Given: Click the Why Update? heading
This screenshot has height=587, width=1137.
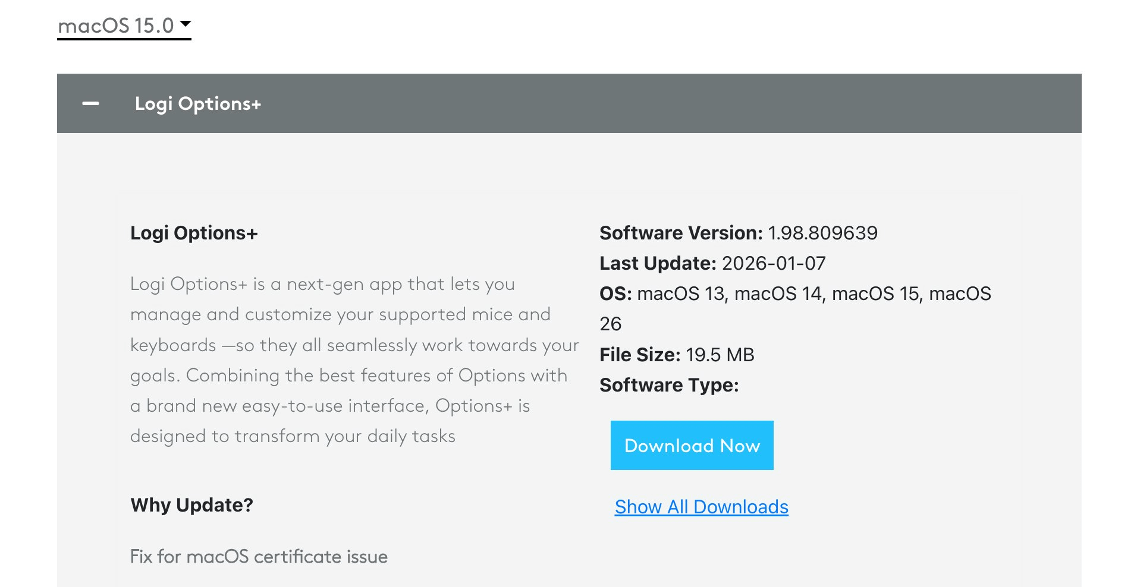Looking at the screenshot, I should click(x=191, y=505).
